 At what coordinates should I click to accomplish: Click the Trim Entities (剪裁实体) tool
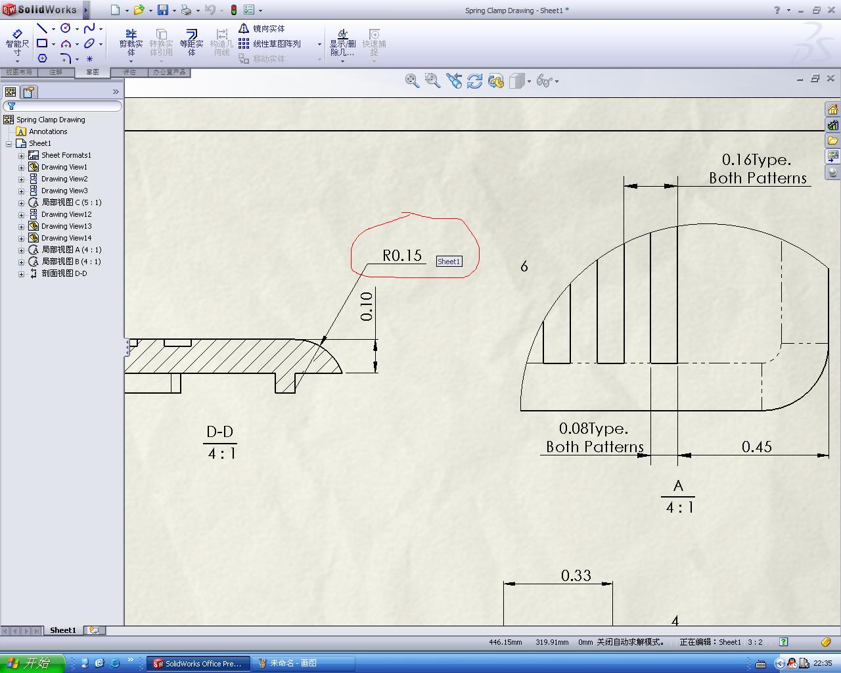click(131, 42)
